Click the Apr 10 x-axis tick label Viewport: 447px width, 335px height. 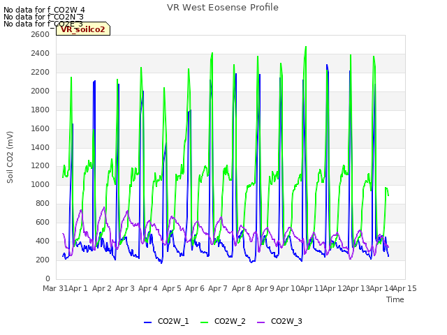pyautogui.click(x=288, y=288)
